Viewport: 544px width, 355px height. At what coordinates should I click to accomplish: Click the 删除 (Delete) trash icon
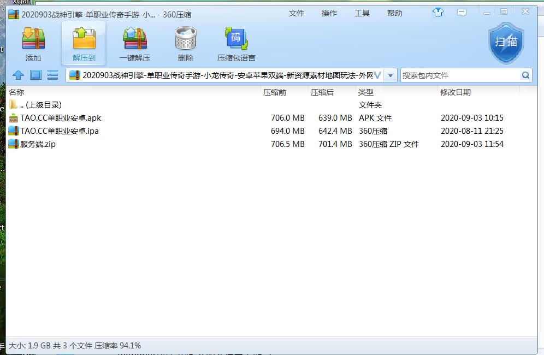185,43
